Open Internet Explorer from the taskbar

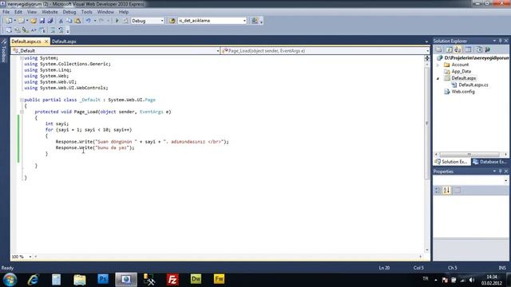point(34,280)
